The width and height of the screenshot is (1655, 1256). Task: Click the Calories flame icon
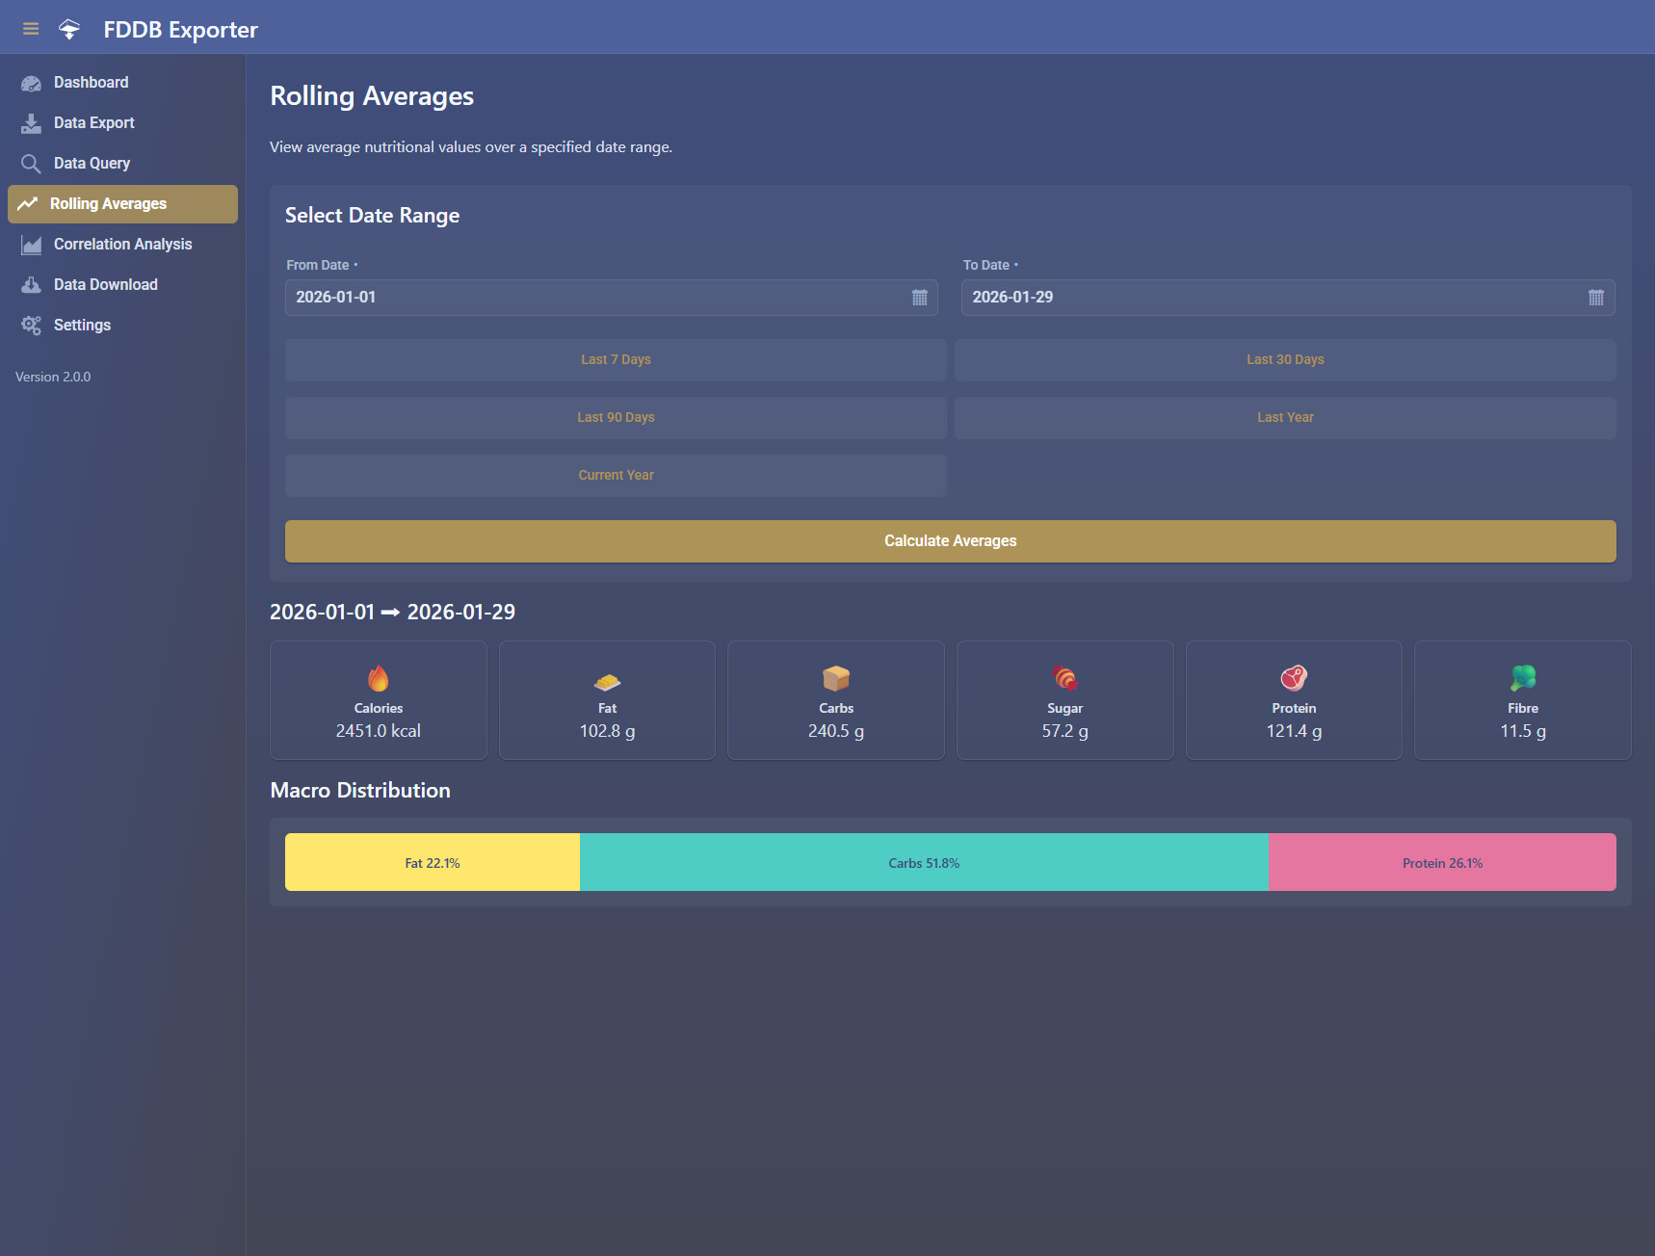tap(379, 678)
